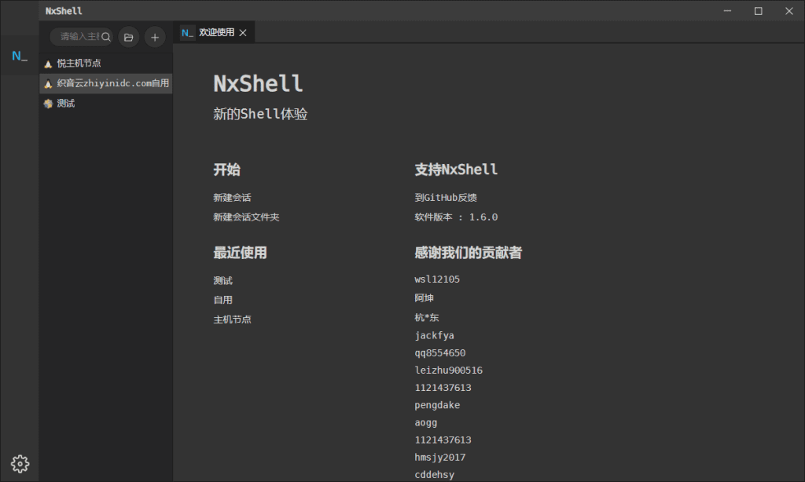Open recent session 自用

pyautogui.click(x=222, y=300)
